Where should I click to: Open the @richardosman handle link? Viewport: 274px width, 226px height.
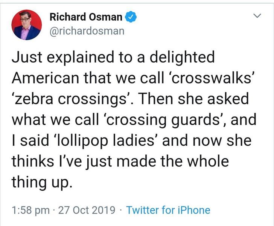[x=87, y=31]
